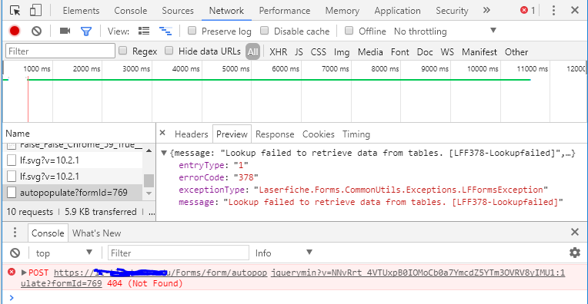
Task: Toggle waterfall overview view icon
Action: (165, 31)
